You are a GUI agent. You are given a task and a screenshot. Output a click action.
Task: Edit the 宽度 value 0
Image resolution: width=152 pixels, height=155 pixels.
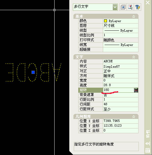click(121, 80)
